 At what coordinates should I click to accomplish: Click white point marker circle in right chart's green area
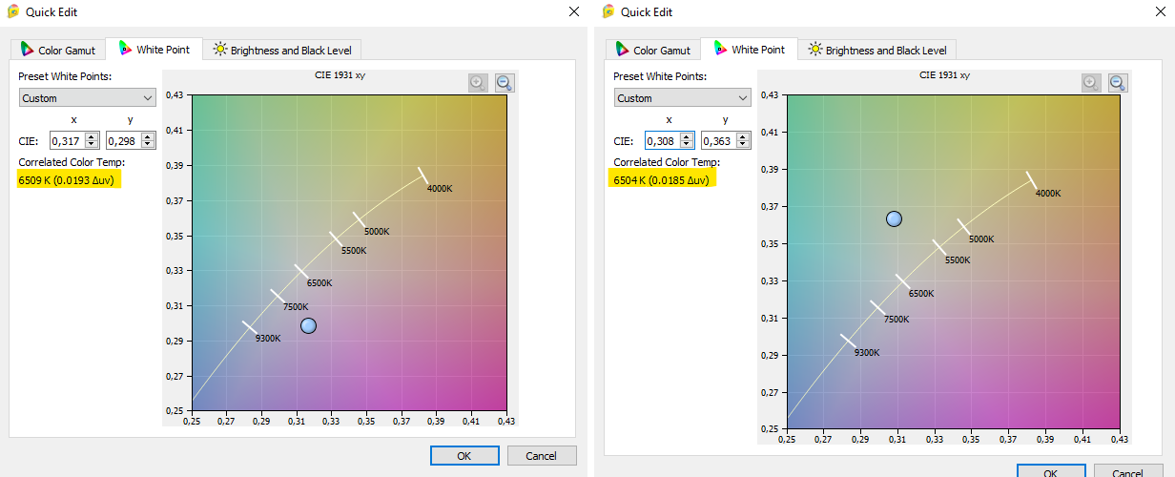tap(894, 218)
